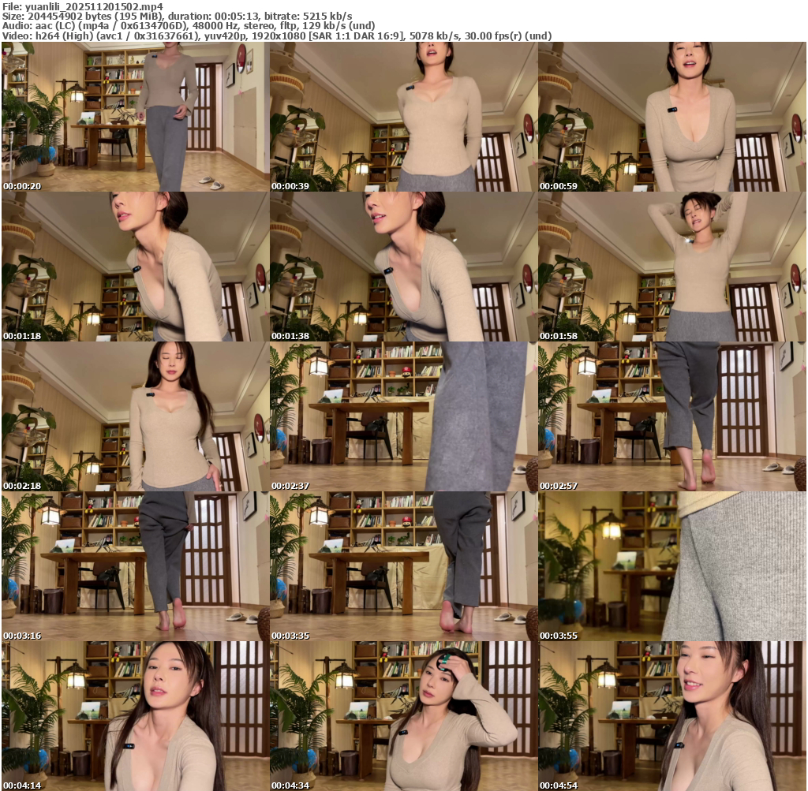Open the thumbnail stamped 00:00:20
Image resolution: width=808 pixels, height=791 pixels.
pyautogui.click(x=135, y=117)
